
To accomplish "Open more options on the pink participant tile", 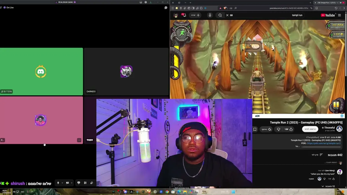I will (x=79, y=140).
